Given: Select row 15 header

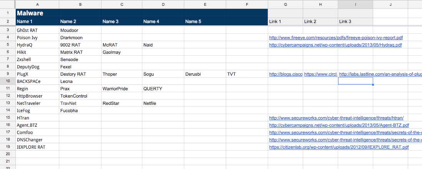Looking at the screenshot, I should coord(8,118).
